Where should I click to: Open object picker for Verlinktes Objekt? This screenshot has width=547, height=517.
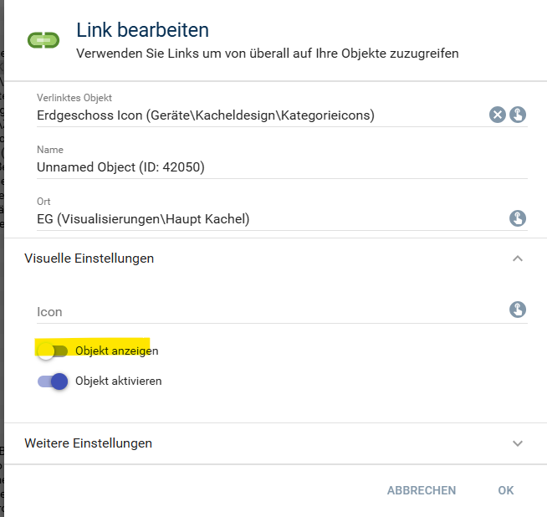pos(518,115)
